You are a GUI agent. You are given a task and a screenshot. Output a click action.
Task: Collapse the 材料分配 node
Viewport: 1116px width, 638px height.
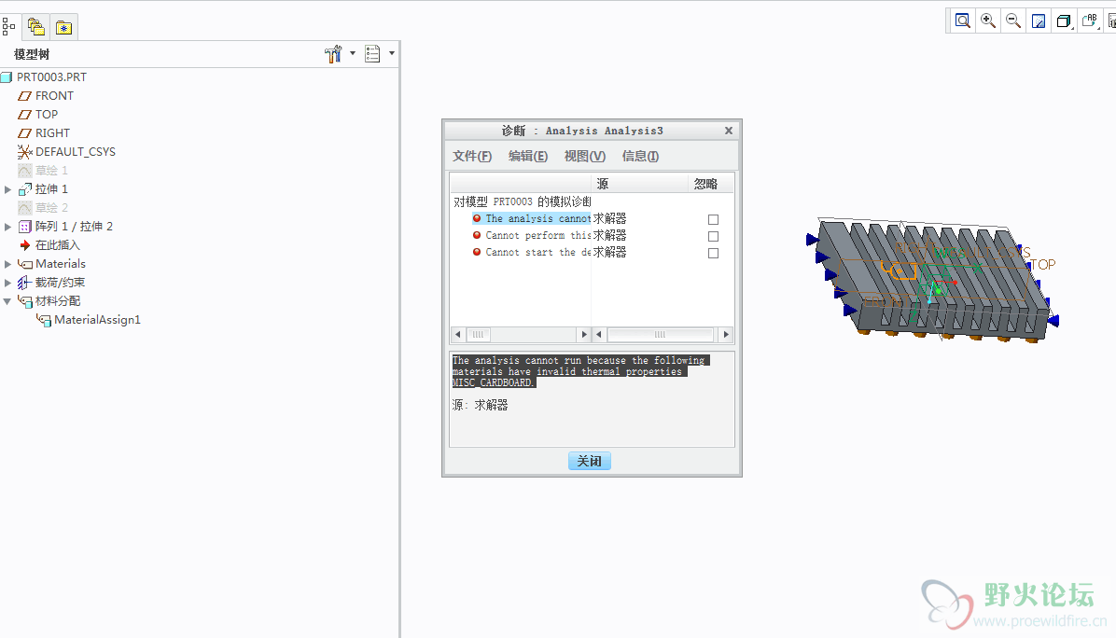point(7,301)
